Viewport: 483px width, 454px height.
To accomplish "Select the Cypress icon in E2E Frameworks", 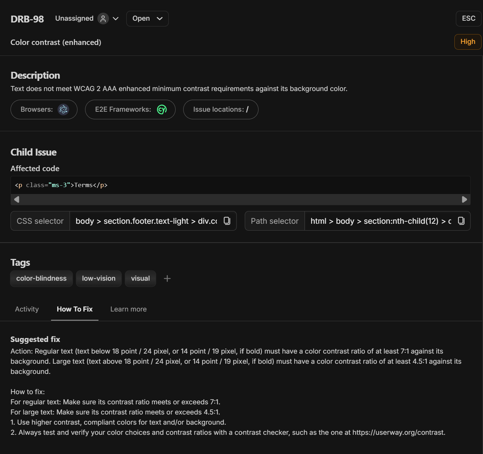I will (162, 109).
